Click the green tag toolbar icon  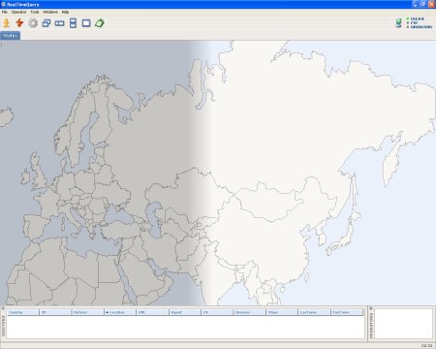click(100, 23)
